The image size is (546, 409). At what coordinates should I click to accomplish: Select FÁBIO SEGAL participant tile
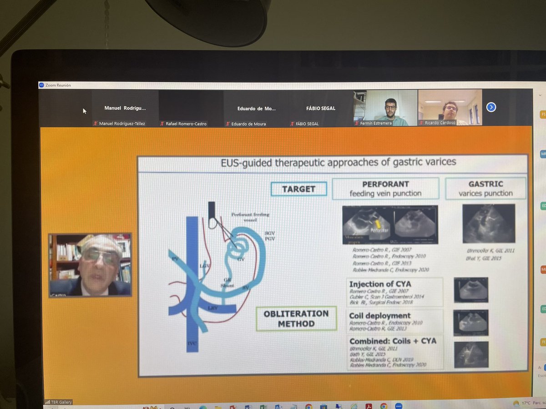(x=320, y=108)
